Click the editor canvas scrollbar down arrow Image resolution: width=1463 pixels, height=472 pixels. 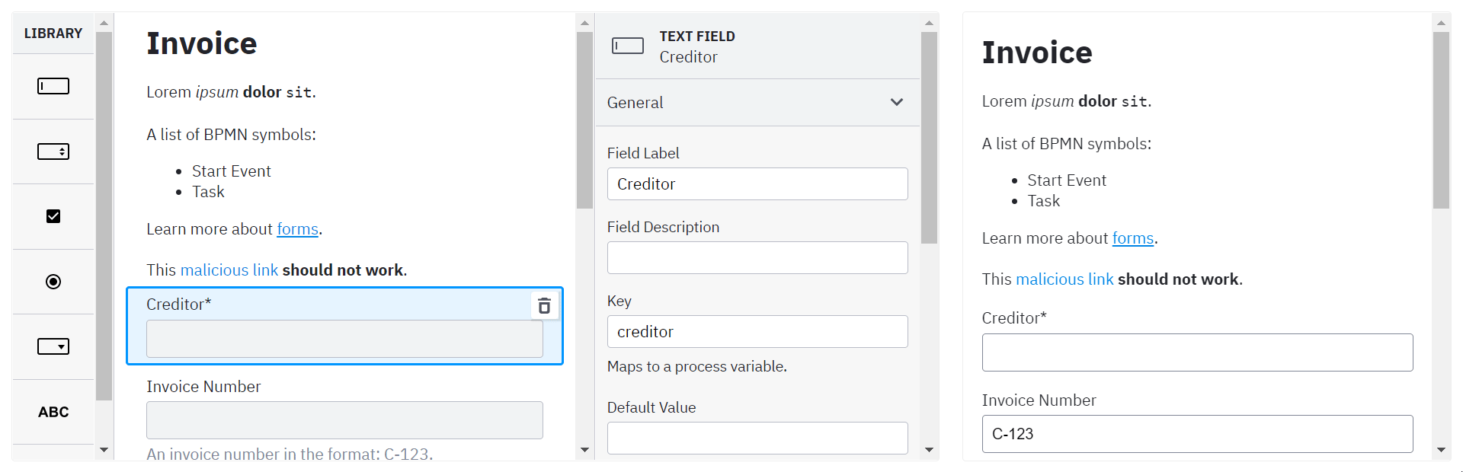pyautogui.click(x=584, y=450)
